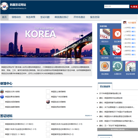Open 通知:韩国使馆春节放假通知 news item

(111, 103)
